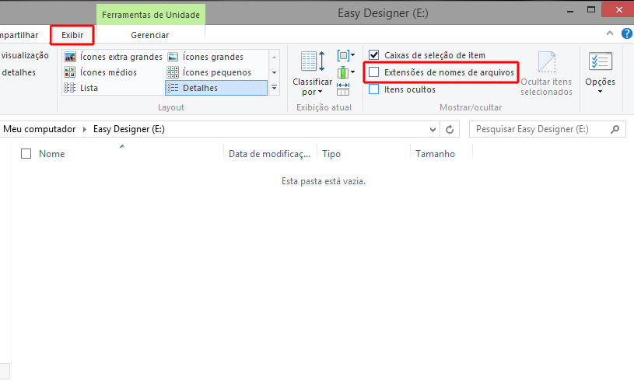
Task: Tick the select-all checkbox beside Nome
Action: coord(26,154)
